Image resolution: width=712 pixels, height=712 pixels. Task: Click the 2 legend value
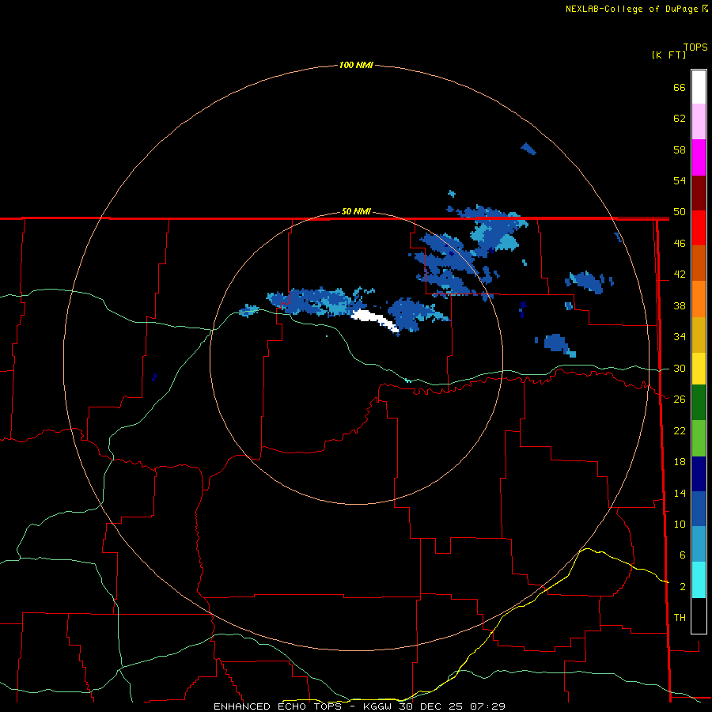[x=683, y=587]
